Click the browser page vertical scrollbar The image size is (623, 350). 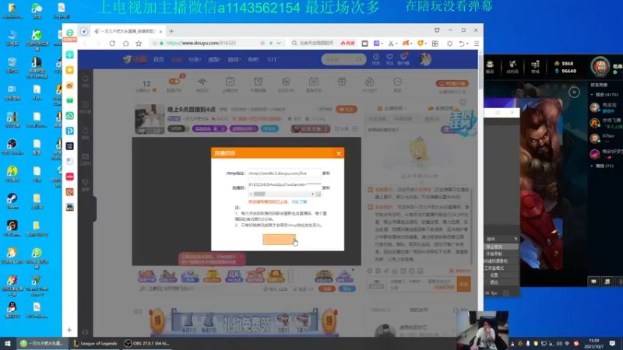tap(480, 72)
